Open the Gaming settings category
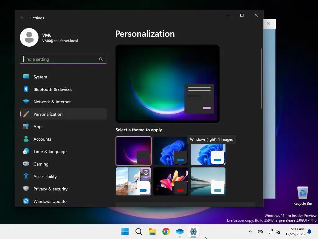This screenshot has height=239, width=318. (x=63, y=164)
